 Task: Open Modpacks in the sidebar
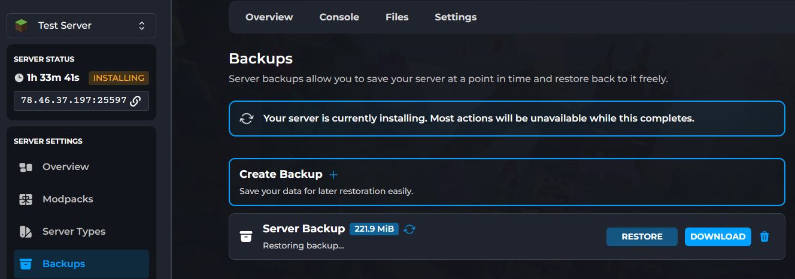tap(81, 199)
